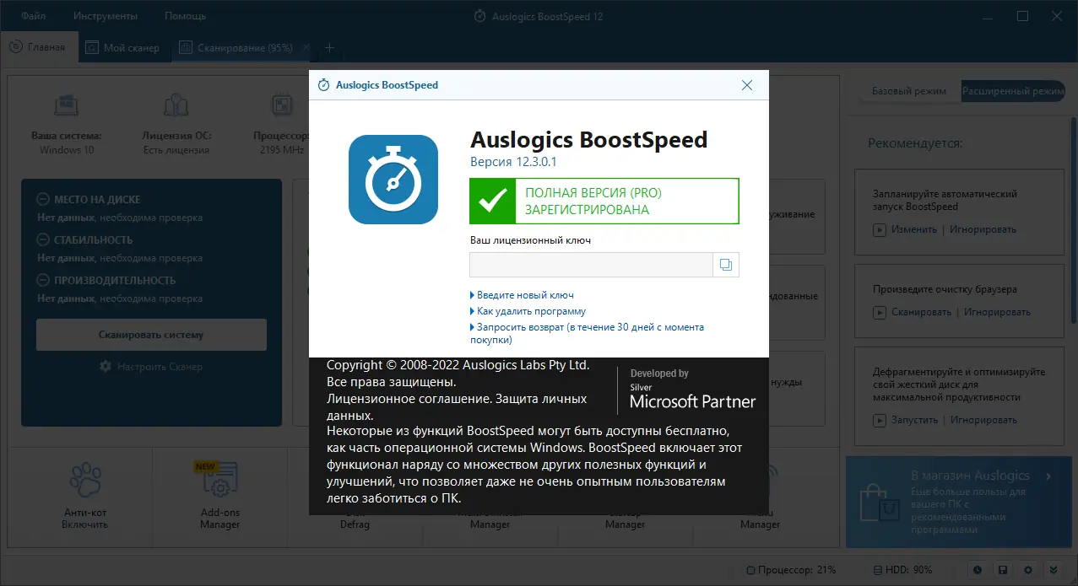Click the floppy disk save icon in status bar
Image resolution: width=1078 pixels, height=586 pixels.
[1003, 570]
